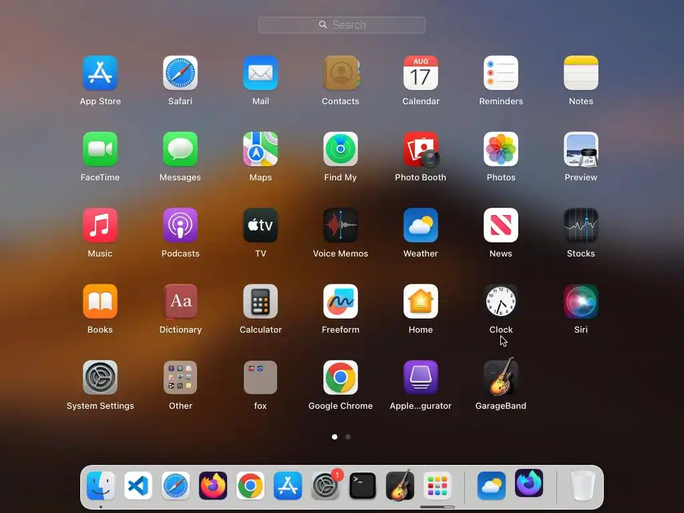Open Podcasts
Image resolution: width=684 pixels, height=513 pixels.
[180, 225]
